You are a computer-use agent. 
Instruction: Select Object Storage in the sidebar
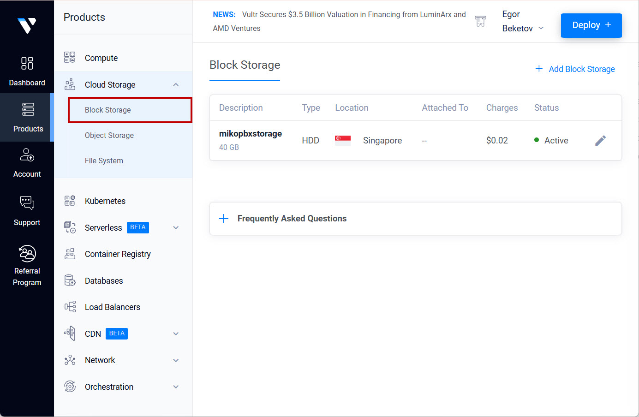point(109,136)
